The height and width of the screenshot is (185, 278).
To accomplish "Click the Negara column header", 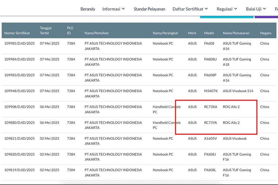I will [x=266, y=33].
